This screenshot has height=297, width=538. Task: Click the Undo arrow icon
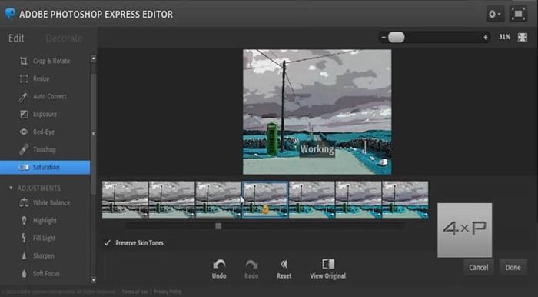pos(219,264)
